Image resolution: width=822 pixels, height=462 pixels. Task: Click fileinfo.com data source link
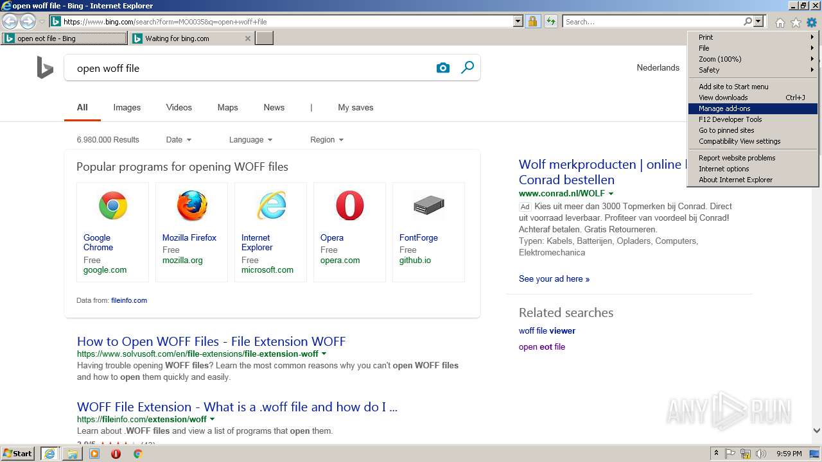pyautogui.click(x=129, y=300)
